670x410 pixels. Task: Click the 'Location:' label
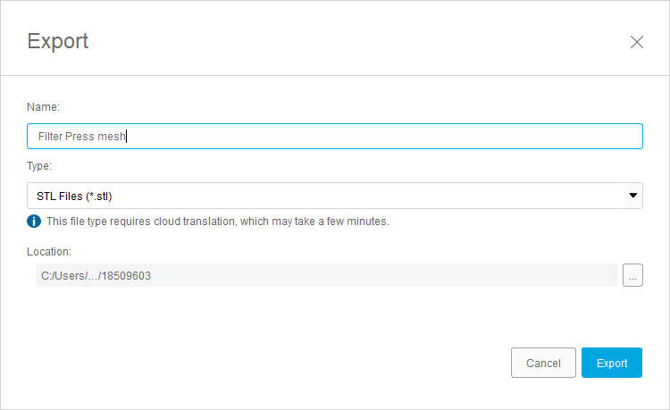point(49,252)
